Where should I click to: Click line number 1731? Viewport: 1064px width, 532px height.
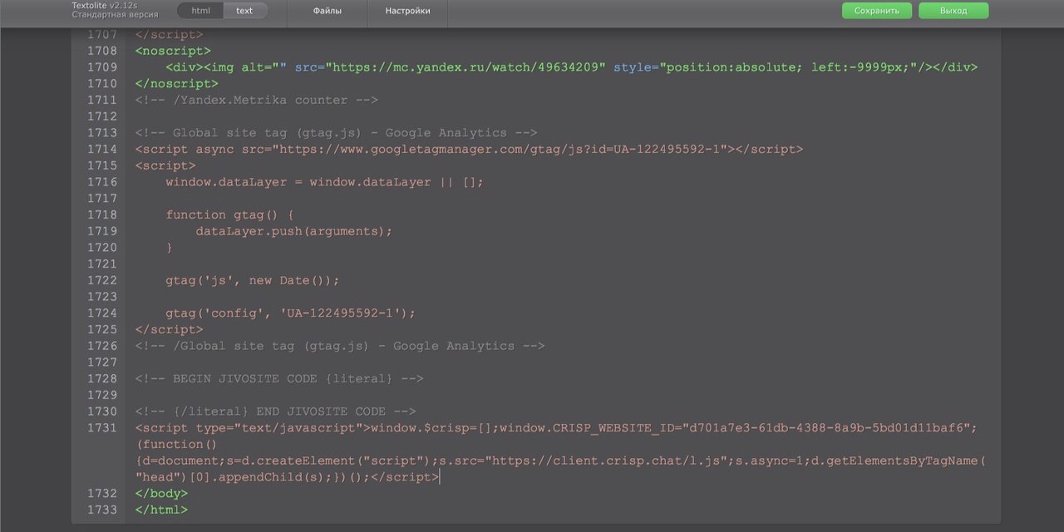pos(102,428)
